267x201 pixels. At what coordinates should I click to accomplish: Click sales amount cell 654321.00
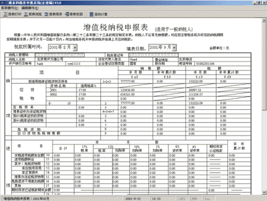point(135,94)
